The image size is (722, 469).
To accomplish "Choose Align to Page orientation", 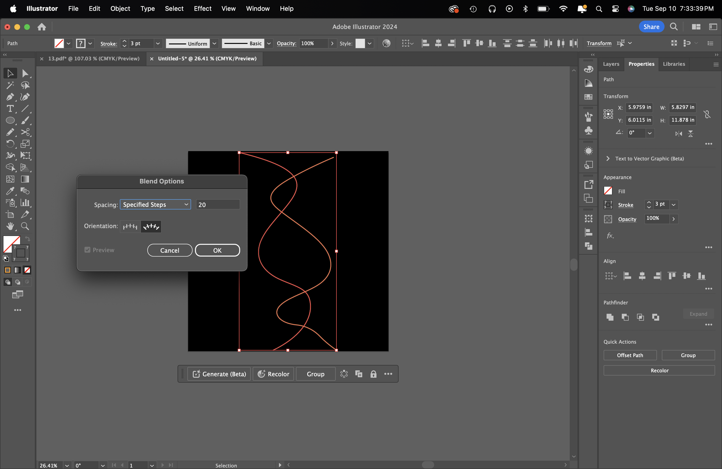I will (130, 226).
